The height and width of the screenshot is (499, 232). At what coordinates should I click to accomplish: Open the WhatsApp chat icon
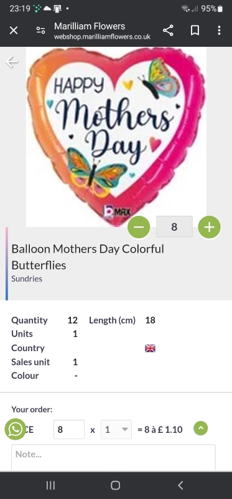(x=15, y=429)
